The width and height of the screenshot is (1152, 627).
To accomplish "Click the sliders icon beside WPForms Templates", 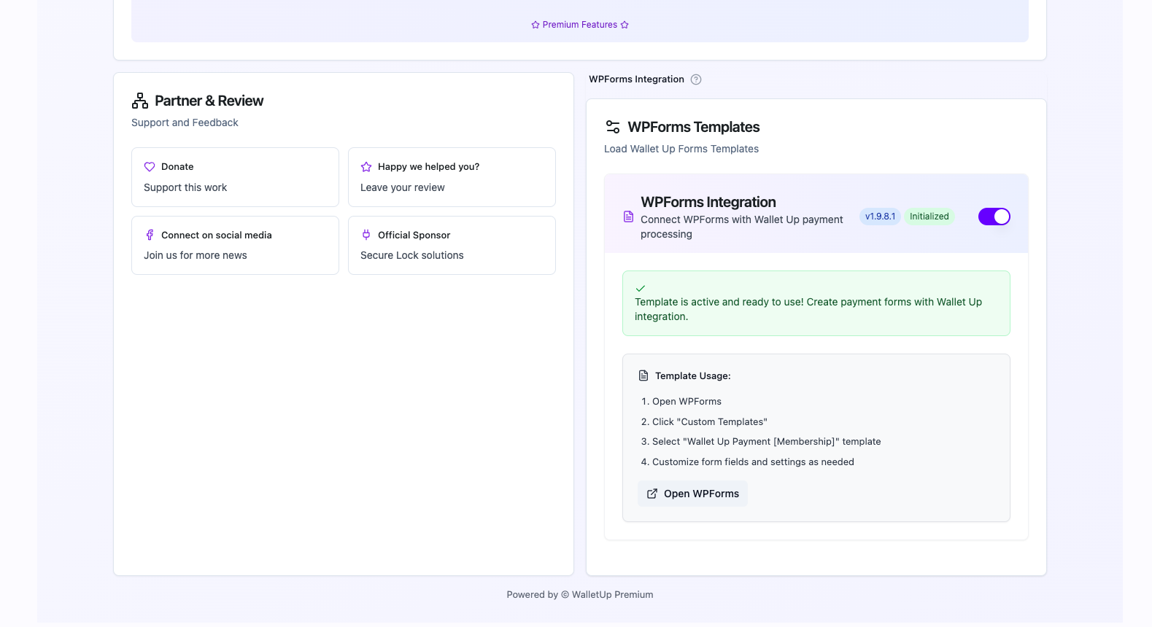I will (613, 127).
